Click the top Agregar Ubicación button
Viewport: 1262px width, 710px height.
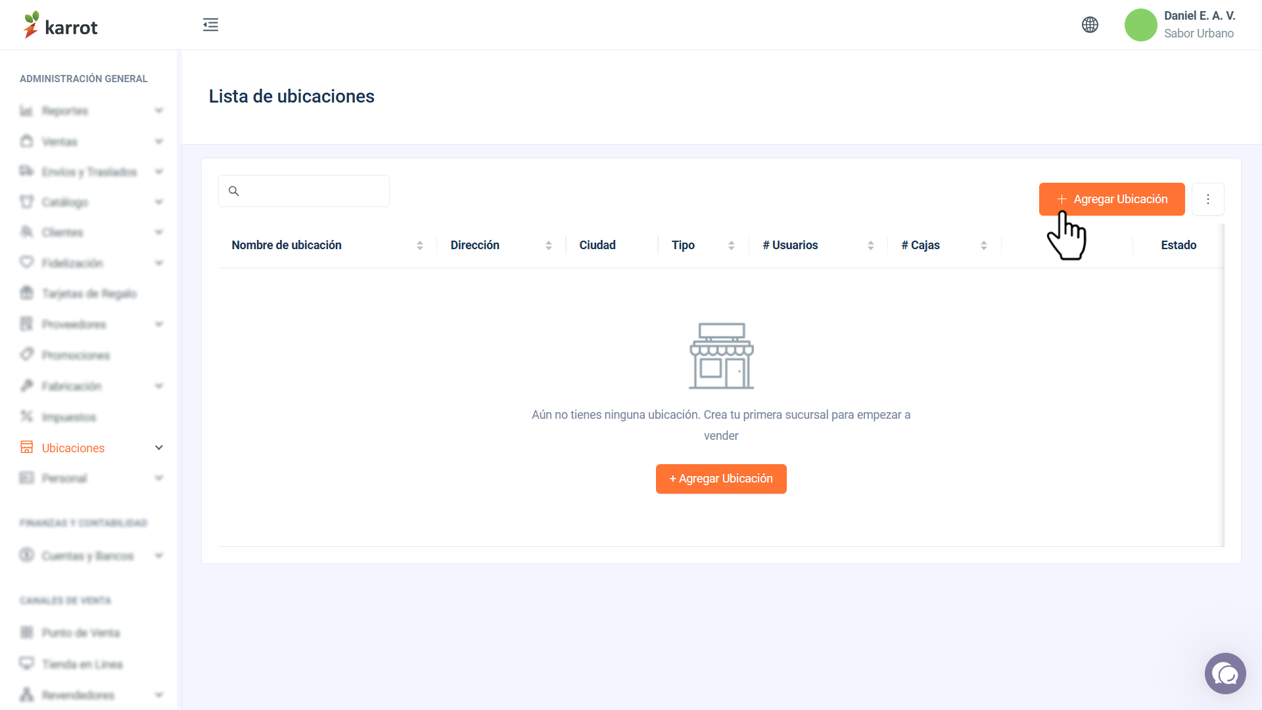click(x=1111, y=199)
